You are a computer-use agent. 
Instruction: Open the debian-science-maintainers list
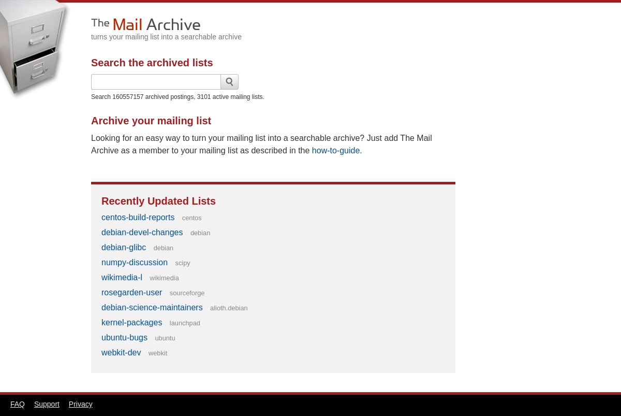click(152, 307)
